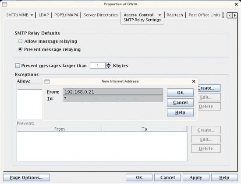Open the SMTP/MIME tab dropdown arrow

[32, 15]
